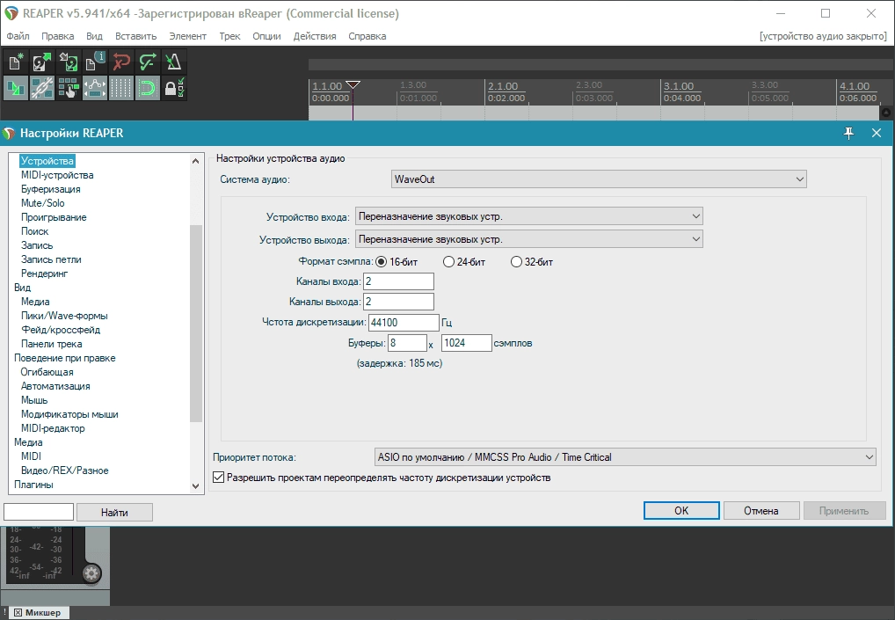The width and height of the screenshot is (895, 620).
Task: Click the New Project toolbar icon
Action: pos(16,62)
